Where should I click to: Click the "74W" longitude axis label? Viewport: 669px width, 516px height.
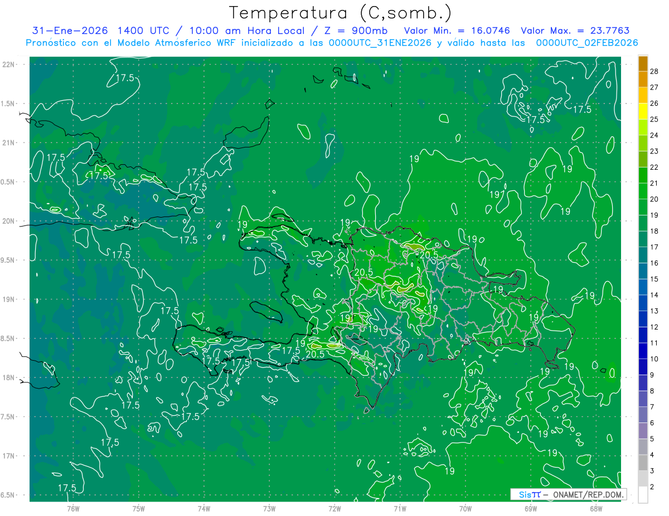[204, 508]
